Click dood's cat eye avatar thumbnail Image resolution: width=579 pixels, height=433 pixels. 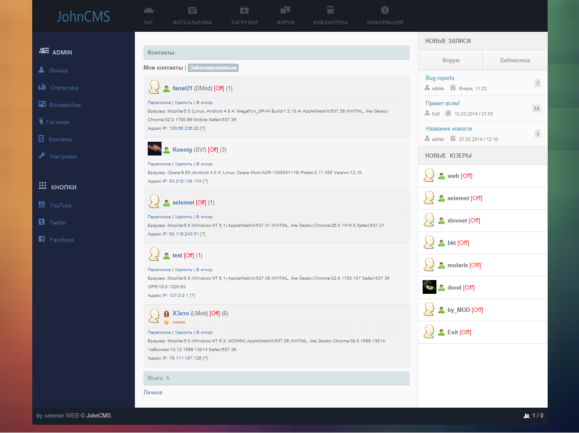pyautogui.click(x=429, y=287)
